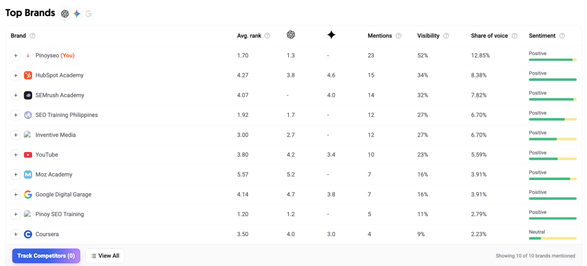Click the 5.57 average rank value
587x266 pixels.
coord(242,175)
